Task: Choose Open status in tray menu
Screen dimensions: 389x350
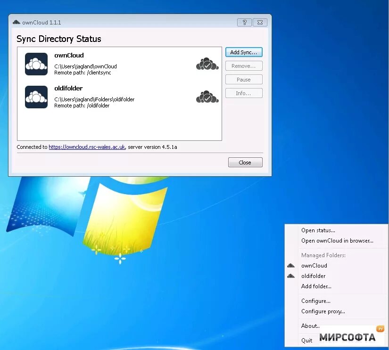Action: pyautogui.click(x=318, y=230)
